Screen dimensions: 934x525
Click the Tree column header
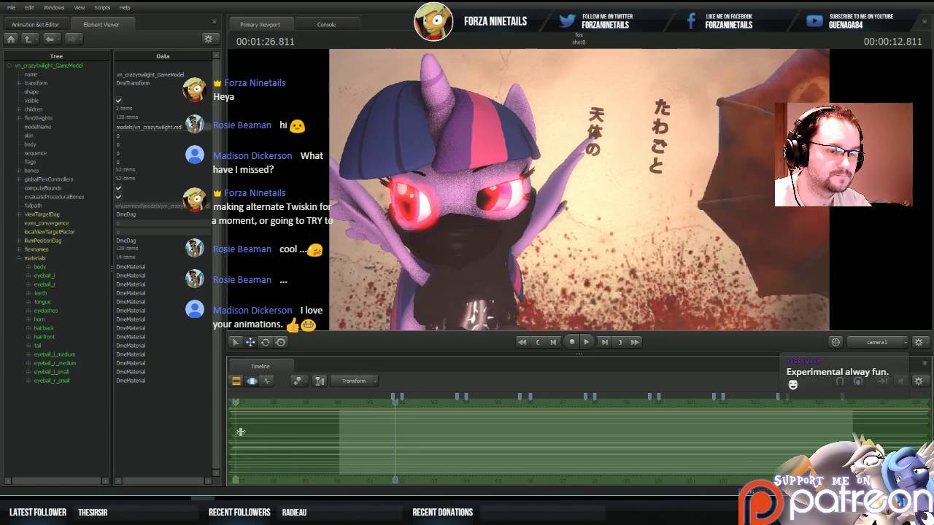[56, 56]
